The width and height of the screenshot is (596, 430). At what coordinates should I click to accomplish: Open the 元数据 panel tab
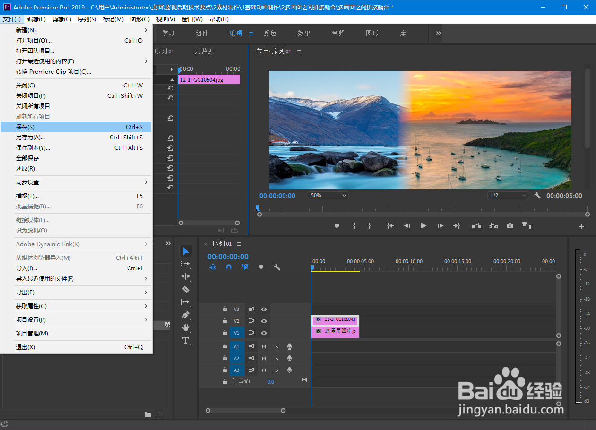204,51
